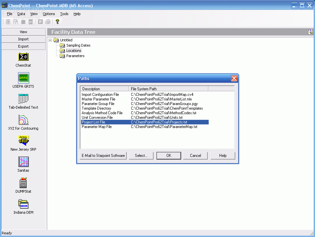Select the Master Parameter File row
The image size is (315, 237).
coord(145,99)
